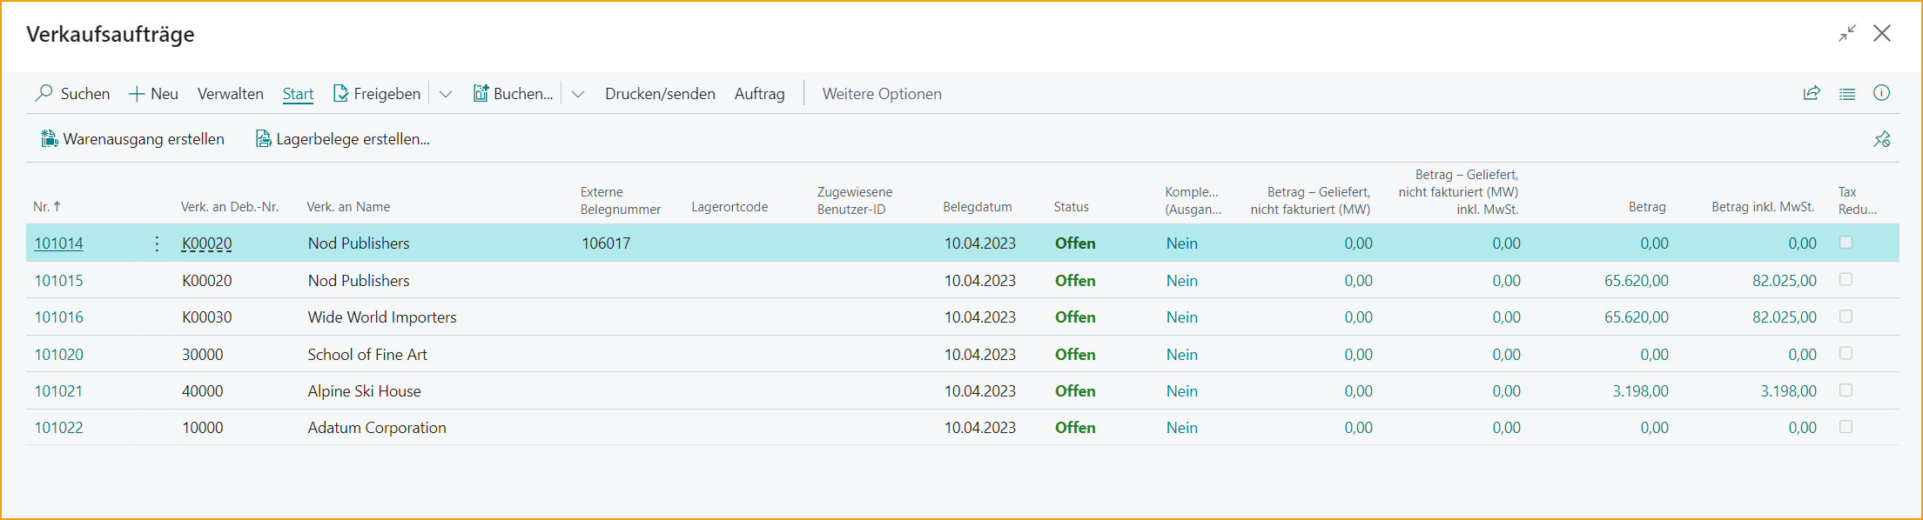Tick Tax checkbox for order 101014

[1846, 243]
